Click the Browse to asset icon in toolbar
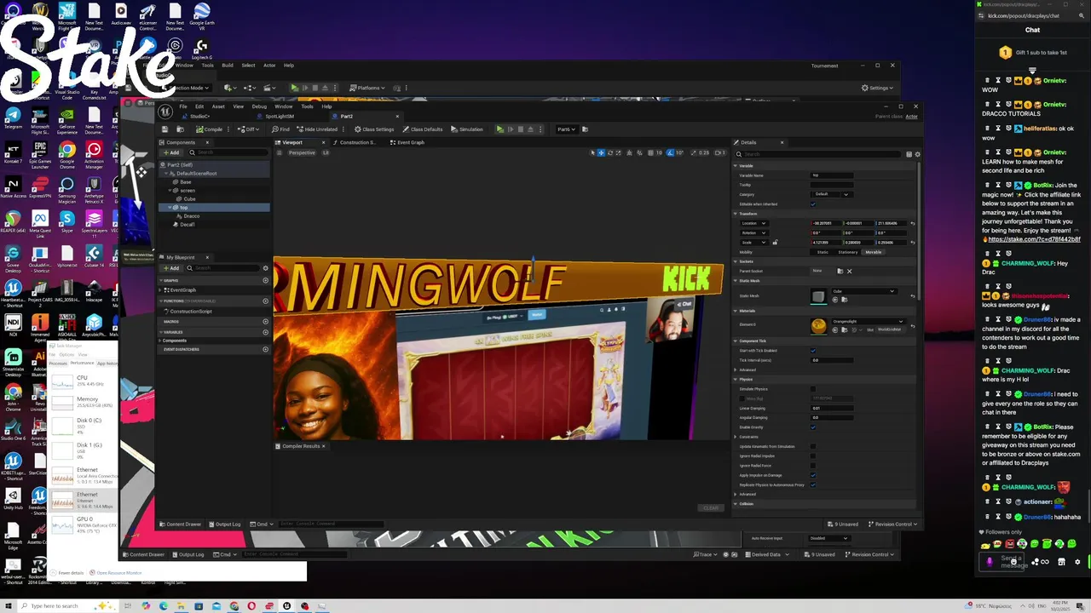Image resolution: width=1091 pixels, height=613 pixels. 180,129
